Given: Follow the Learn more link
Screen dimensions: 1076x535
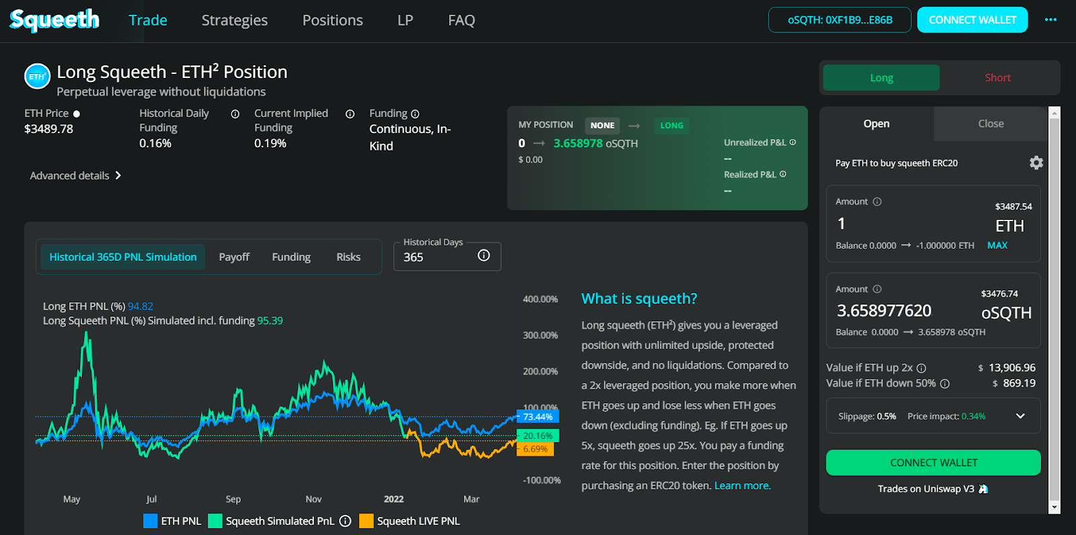Looking at the screenshot, I should 742,486.
